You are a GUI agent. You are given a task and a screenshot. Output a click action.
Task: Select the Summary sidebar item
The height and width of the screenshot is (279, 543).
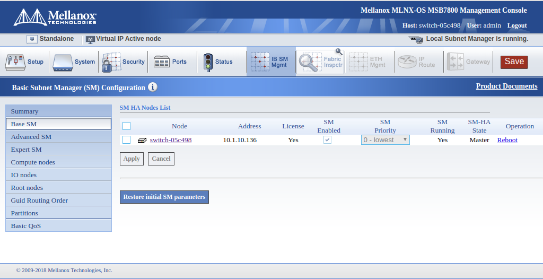tap(58, 111)
